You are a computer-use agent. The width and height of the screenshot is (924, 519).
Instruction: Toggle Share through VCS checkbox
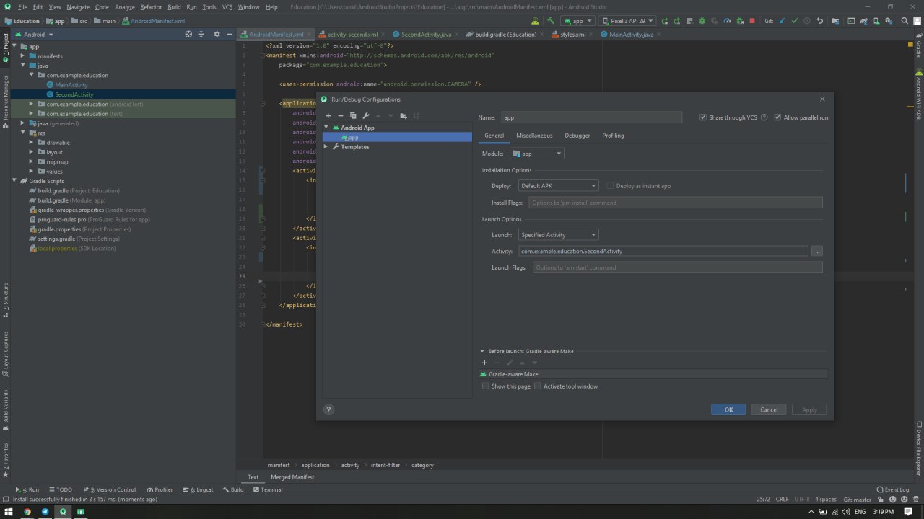click(703, 117)
